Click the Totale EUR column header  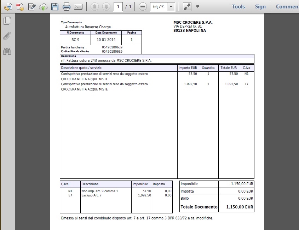229,68
